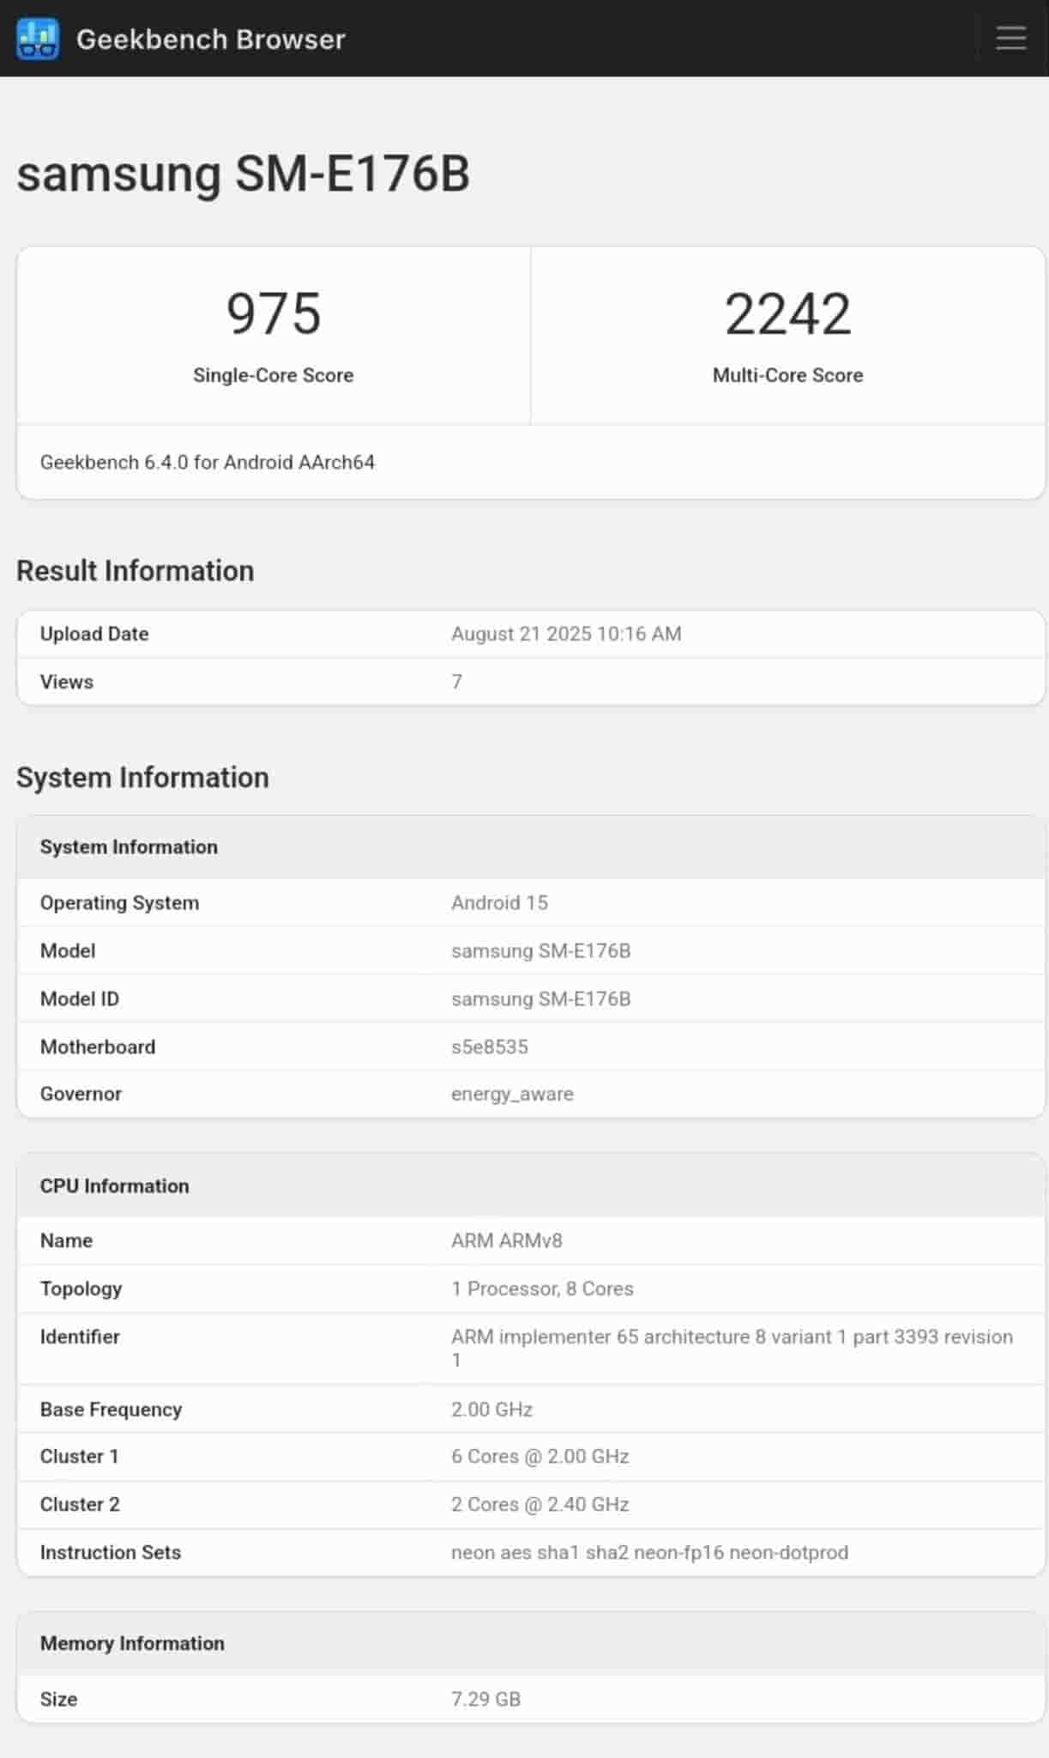Click the Cluster 2 frequency value
Image resolution: width=1049 pixels, height=1758 pixels.
[540, 1505]
